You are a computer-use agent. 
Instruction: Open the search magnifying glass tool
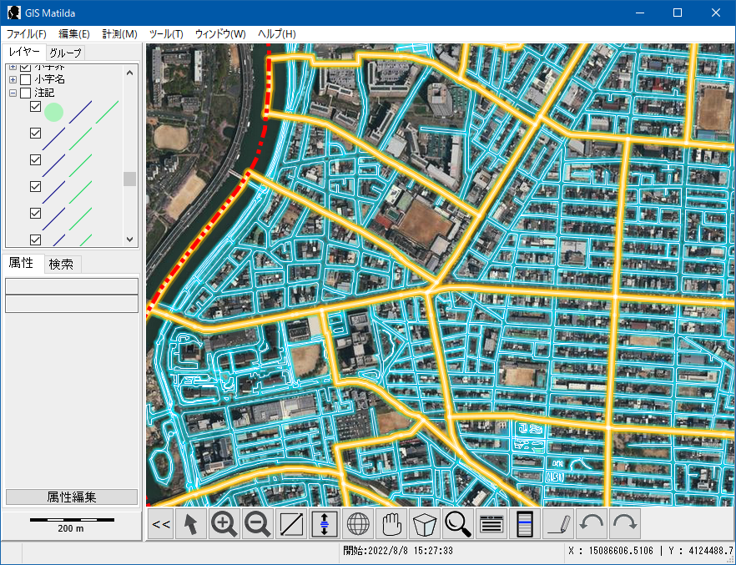[x=458, y=524]
